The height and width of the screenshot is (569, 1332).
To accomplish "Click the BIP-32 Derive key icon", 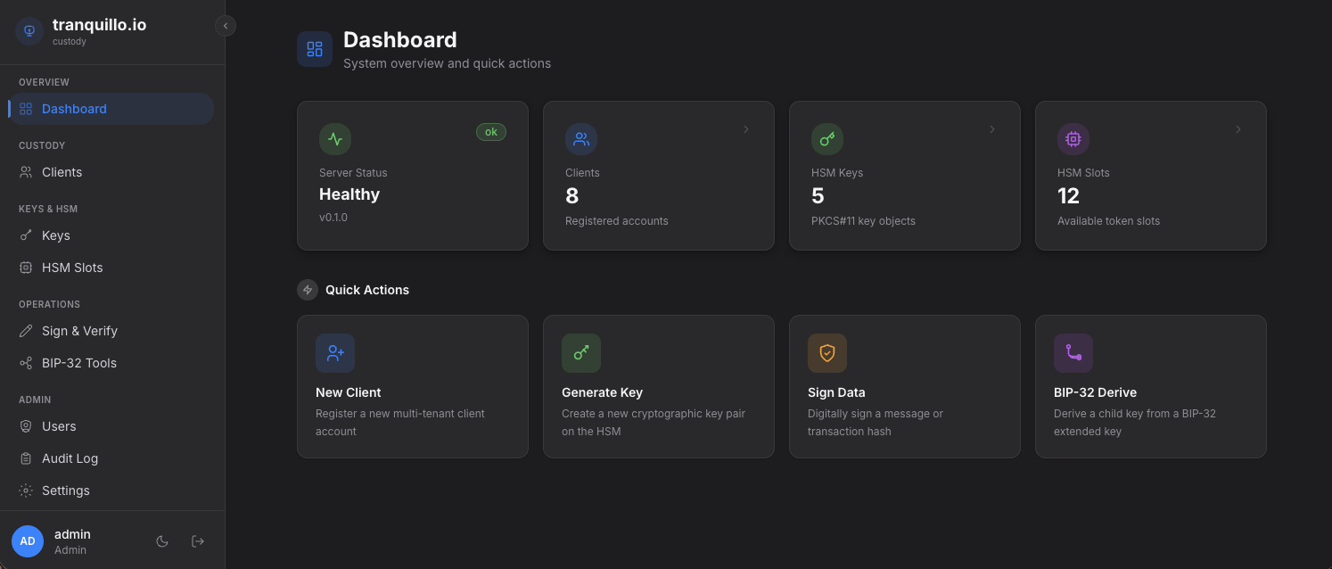I will [x=1073, y=353].
